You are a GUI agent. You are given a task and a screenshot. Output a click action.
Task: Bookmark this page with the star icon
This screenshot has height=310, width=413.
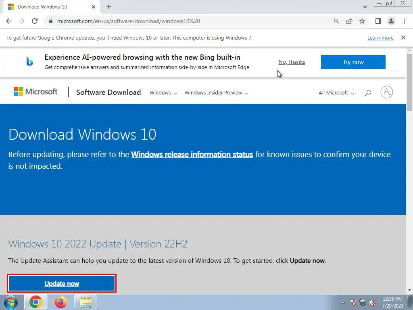tap(362, 21)
